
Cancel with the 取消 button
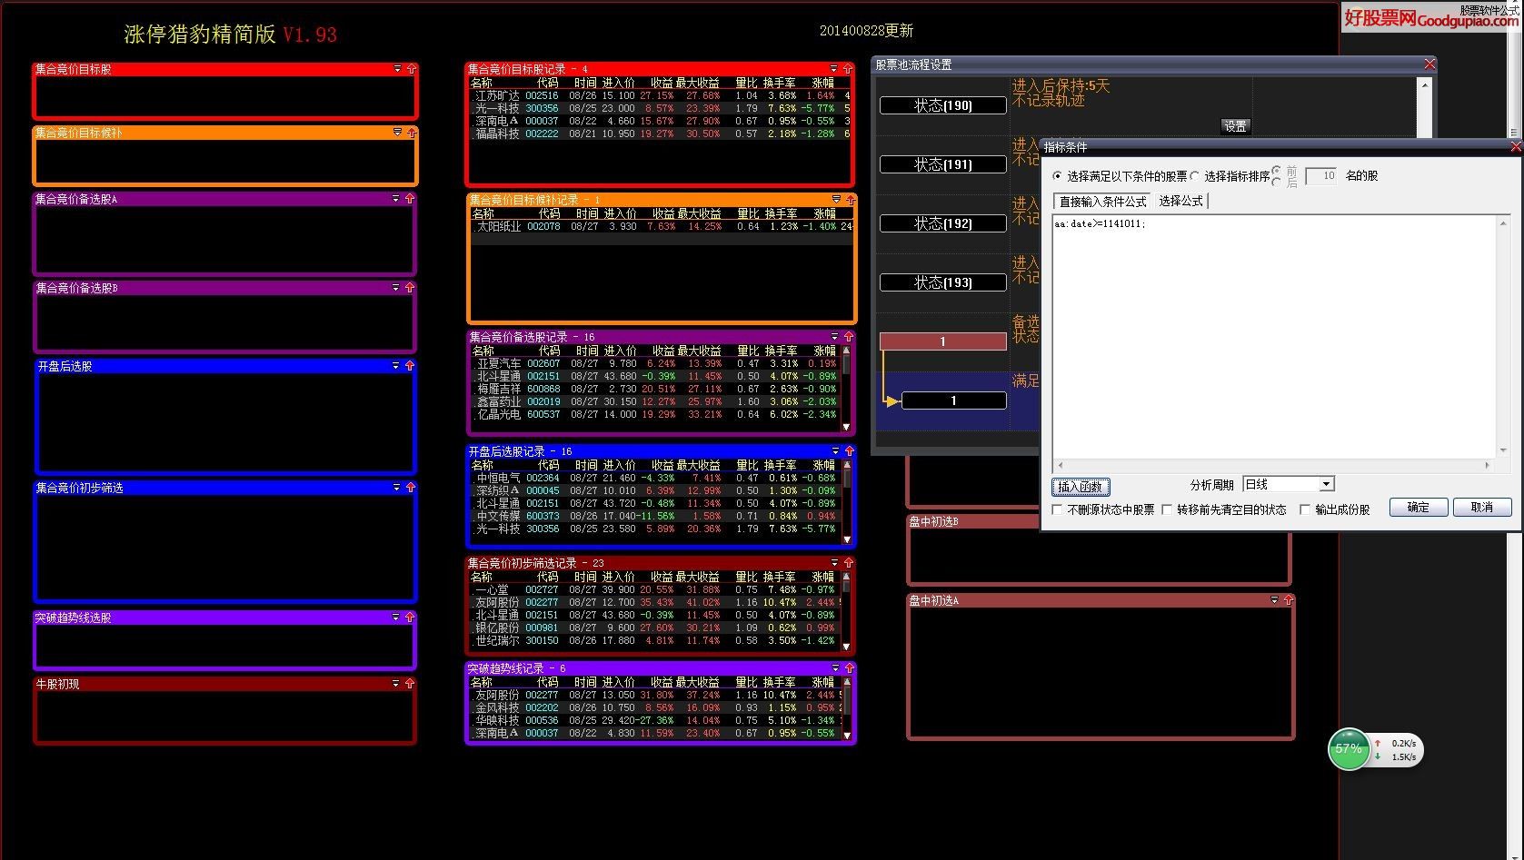pyautogui.click(x=1482, y=508)
